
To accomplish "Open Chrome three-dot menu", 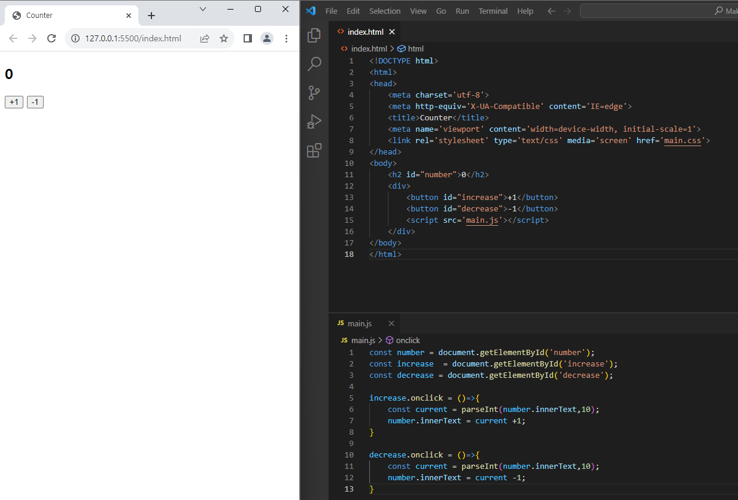I will 286,38.
